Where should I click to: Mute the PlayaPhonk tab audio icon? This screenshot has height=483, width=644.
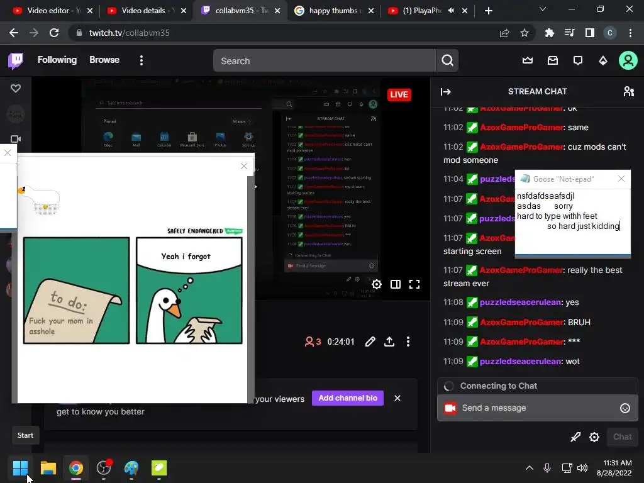point(452,11)
